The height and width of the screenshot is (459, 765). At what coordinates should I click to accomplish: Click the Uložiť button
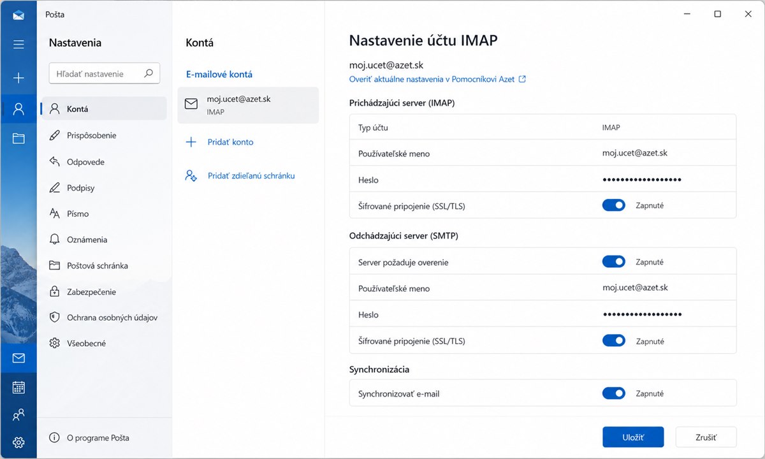point(633,437)
